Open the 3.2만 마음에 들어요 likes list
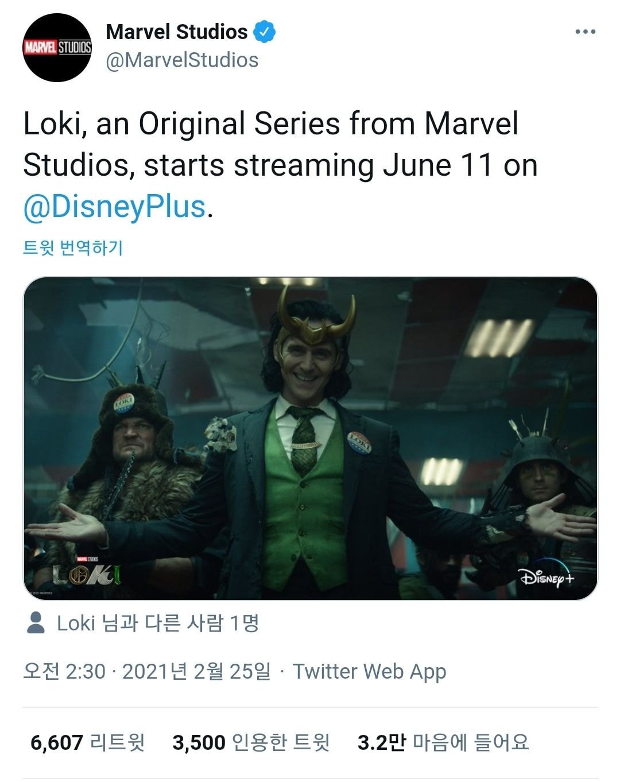Screen dimensions: 620x782 pyautogui.click(x=443, y=742)
